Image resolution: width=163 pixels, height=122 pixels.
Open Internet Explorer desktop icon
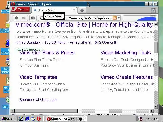point(5,47)
